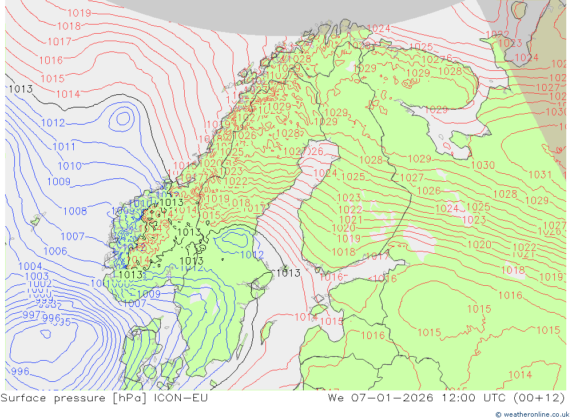Pick the blue 1006 isobar label
The width and height of the screenshot is (572, 419).
[x=55, y=252]
